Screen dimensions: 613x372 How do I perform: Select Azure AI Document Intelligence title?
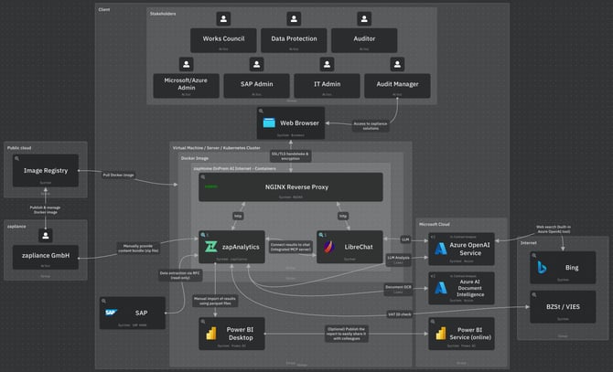(x=470, y=288)
